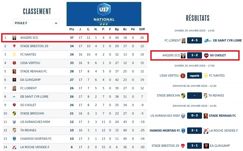The width and height of the screenshot is (243, 151).
Task: Click the FC Nantes crest in standings
Action: click(14, 54)
